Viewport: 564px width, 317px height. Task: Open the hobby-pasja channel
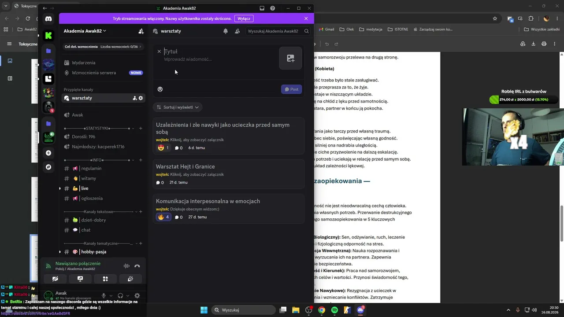point(103,252)
